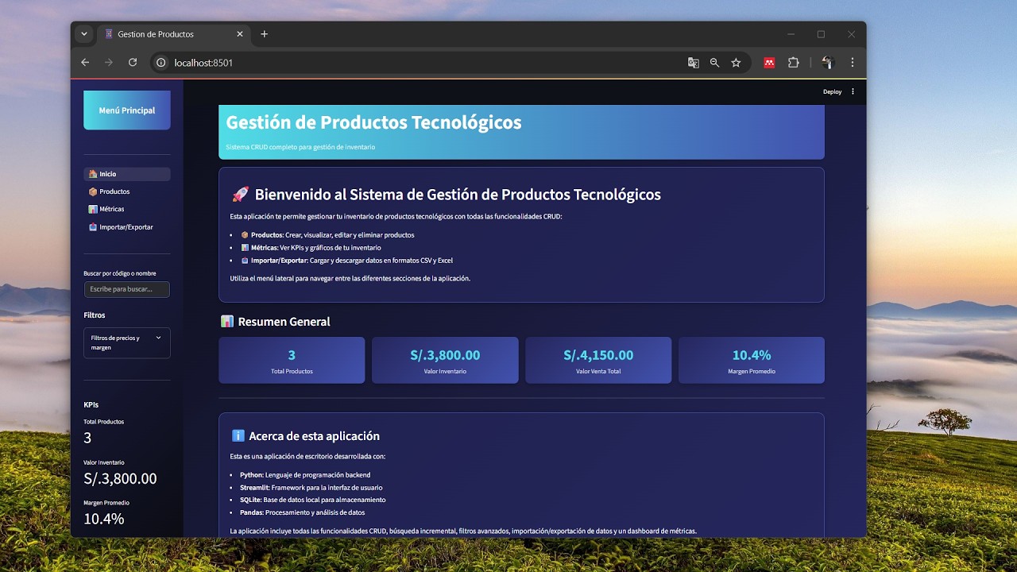The width and height of the screenshot is (1017, 572).
Task: Click the 'SQLite:' list entry
Action: (x=312, y=500)
